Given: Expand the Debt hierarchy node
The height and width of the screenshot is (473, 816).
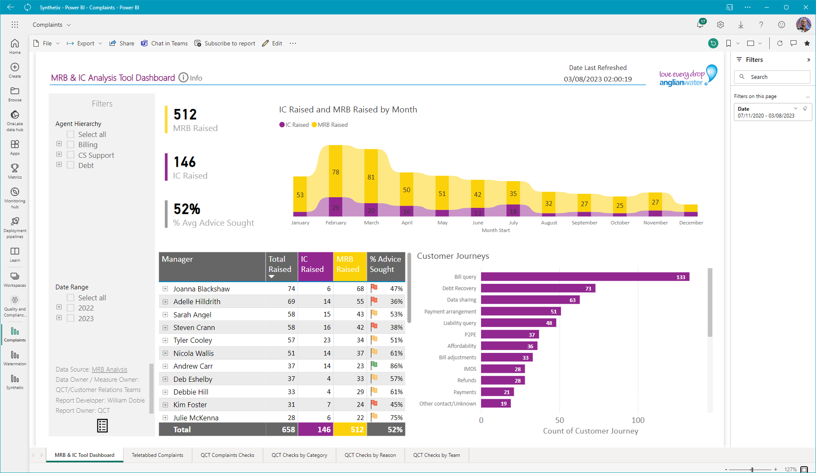Looking at the screenshot, I should click(59, 165).
